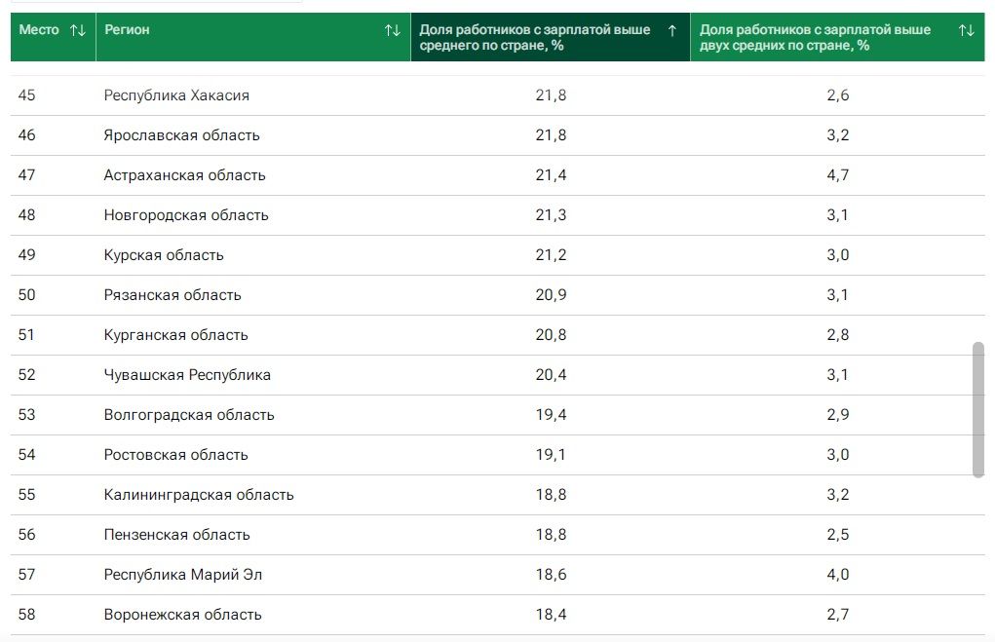Click header 'Доля работников с зарплатой выше двух средних'

coord(815,37)
